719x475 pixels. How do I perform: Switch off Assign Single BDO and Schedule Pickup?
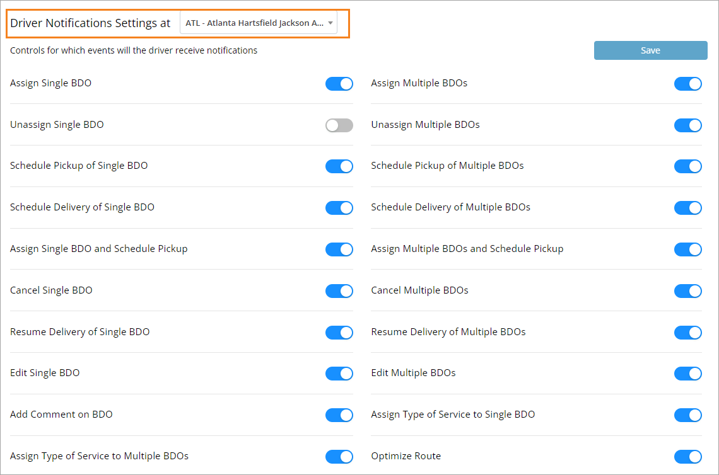point(339,249)
